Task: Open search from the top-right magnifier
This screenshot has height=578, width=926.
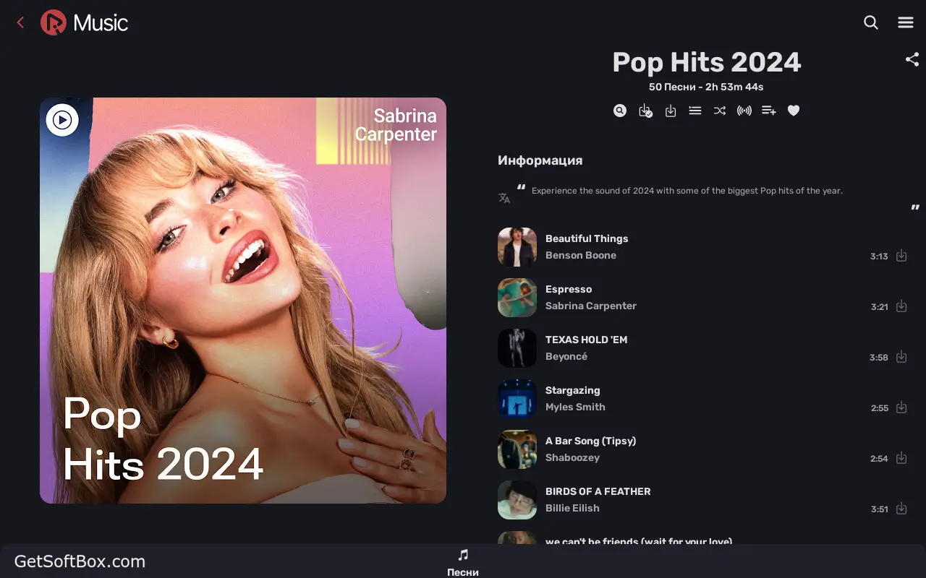Action: tap(871, 23)
